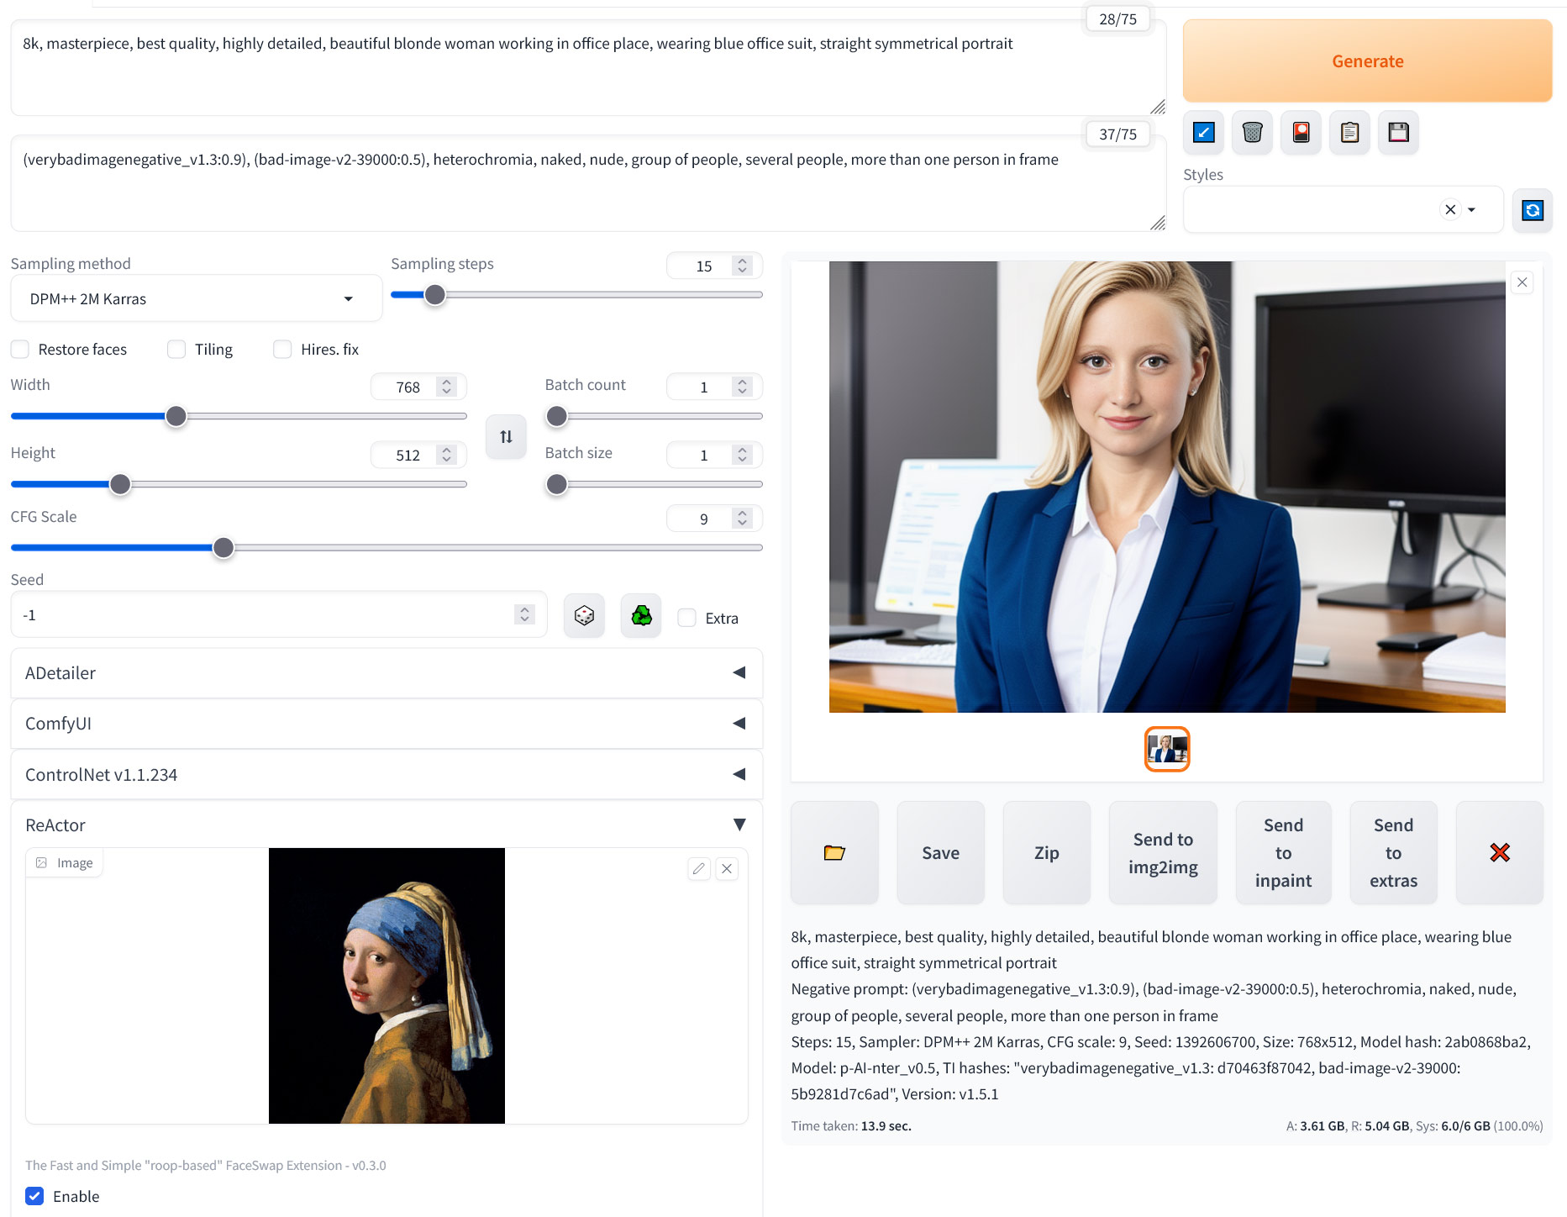Open the Sampling method dropdown

click(x=196, y=299)
